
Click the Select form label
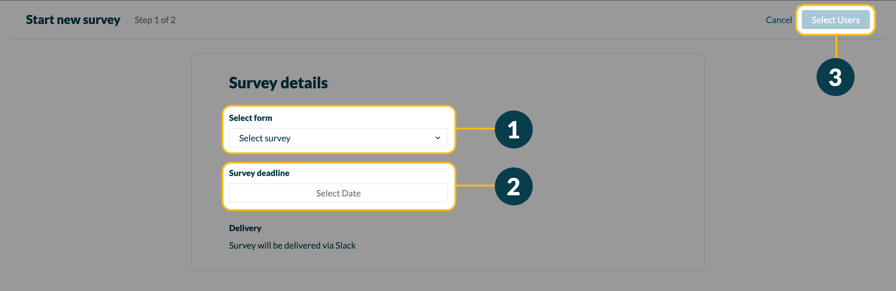(x=250, y=118)
